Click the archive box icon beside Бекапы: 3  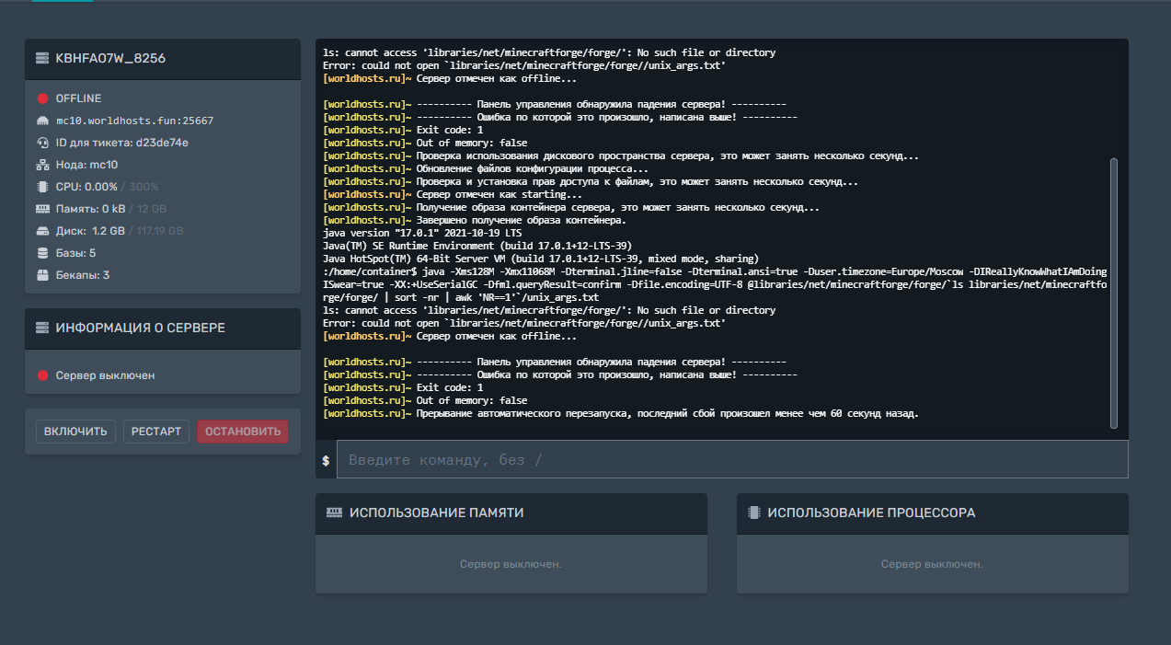click(42, 275)
